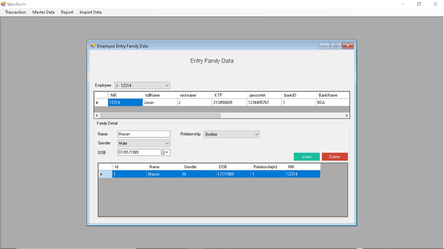Select the Id cell 1 in family grid
The width and height of the screenshot is (444, 249).
pyautogui.click(x=129, y=174)
